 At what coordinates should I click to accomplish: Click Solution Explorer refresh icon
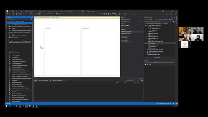pos(161,19)
